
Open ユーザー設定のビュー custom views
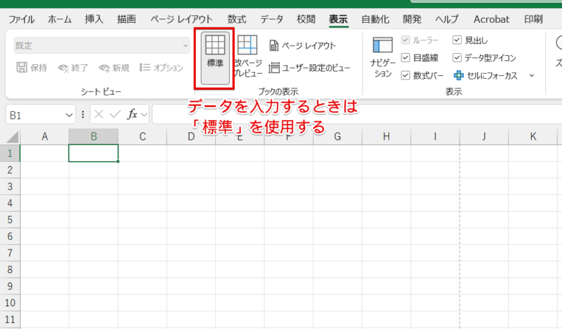point(309,68)
